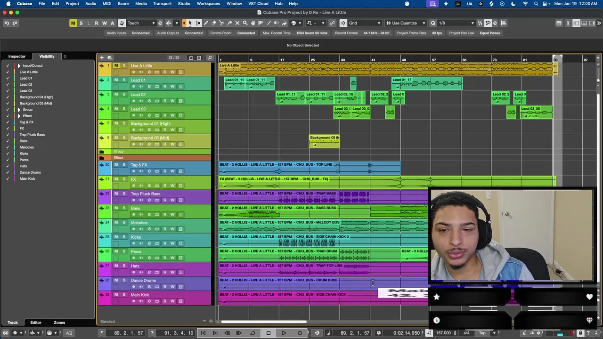Click the lane display icon on Hats track
Viewport: 603px width, 339px height.
(180, 272)
